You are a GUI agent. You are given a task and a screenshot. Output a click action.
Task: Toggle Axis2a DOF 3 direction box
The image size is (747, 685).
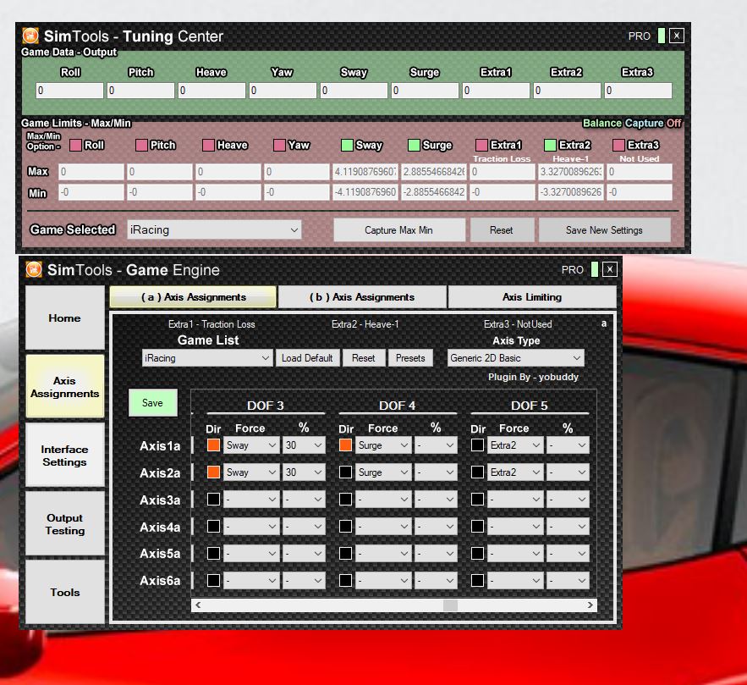[213, 472]
